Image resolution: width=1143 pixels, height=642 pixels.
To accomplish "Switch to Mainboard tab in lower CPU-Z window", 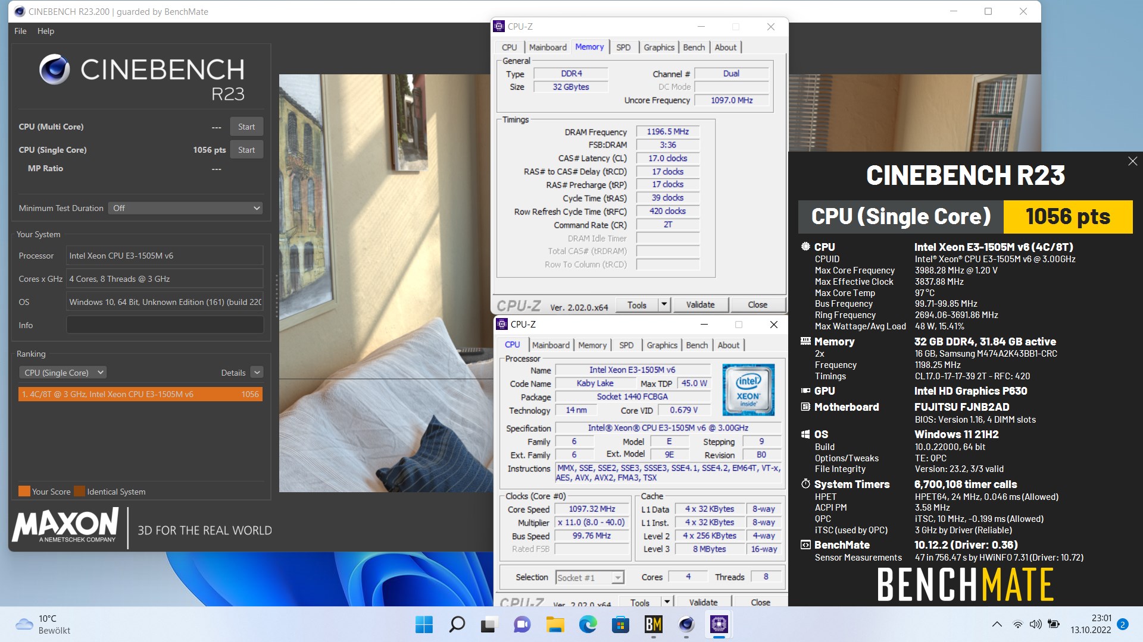I will coord(551,345).
